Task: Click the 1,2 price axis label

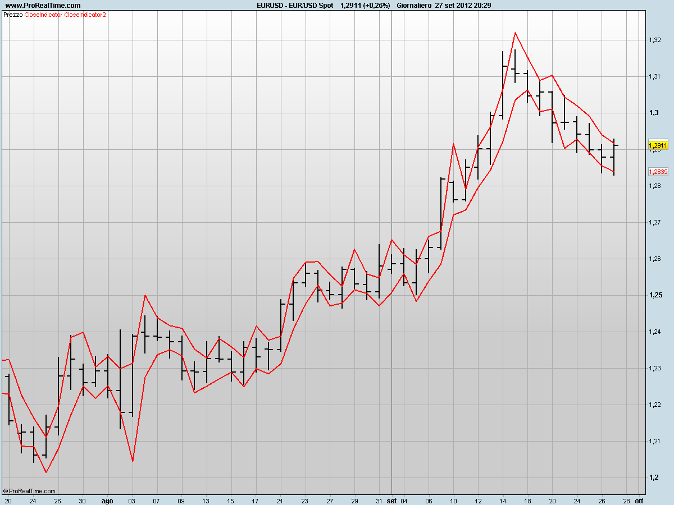Action: (653, 478)
